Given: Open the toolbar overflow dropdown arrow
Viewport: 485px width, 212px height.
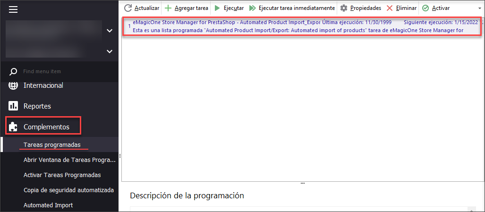Looking at the screenshot, I should tap(480, 8).
